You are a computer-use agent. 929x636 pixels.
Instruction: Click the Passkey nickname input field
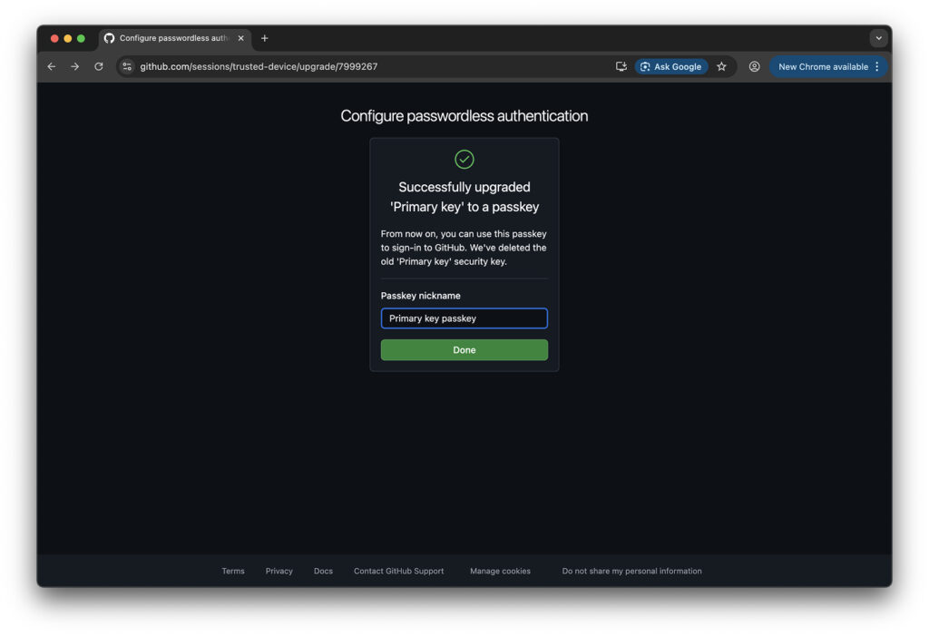click(464, 318)
